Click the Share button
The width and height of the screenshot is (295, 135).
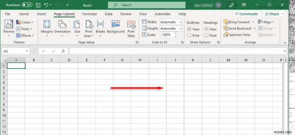(272, 14)
